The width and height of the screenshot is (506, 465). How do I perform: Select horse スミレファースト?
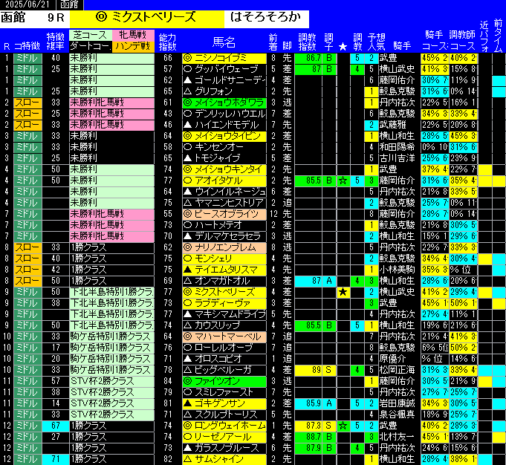(x=224, y=392)
